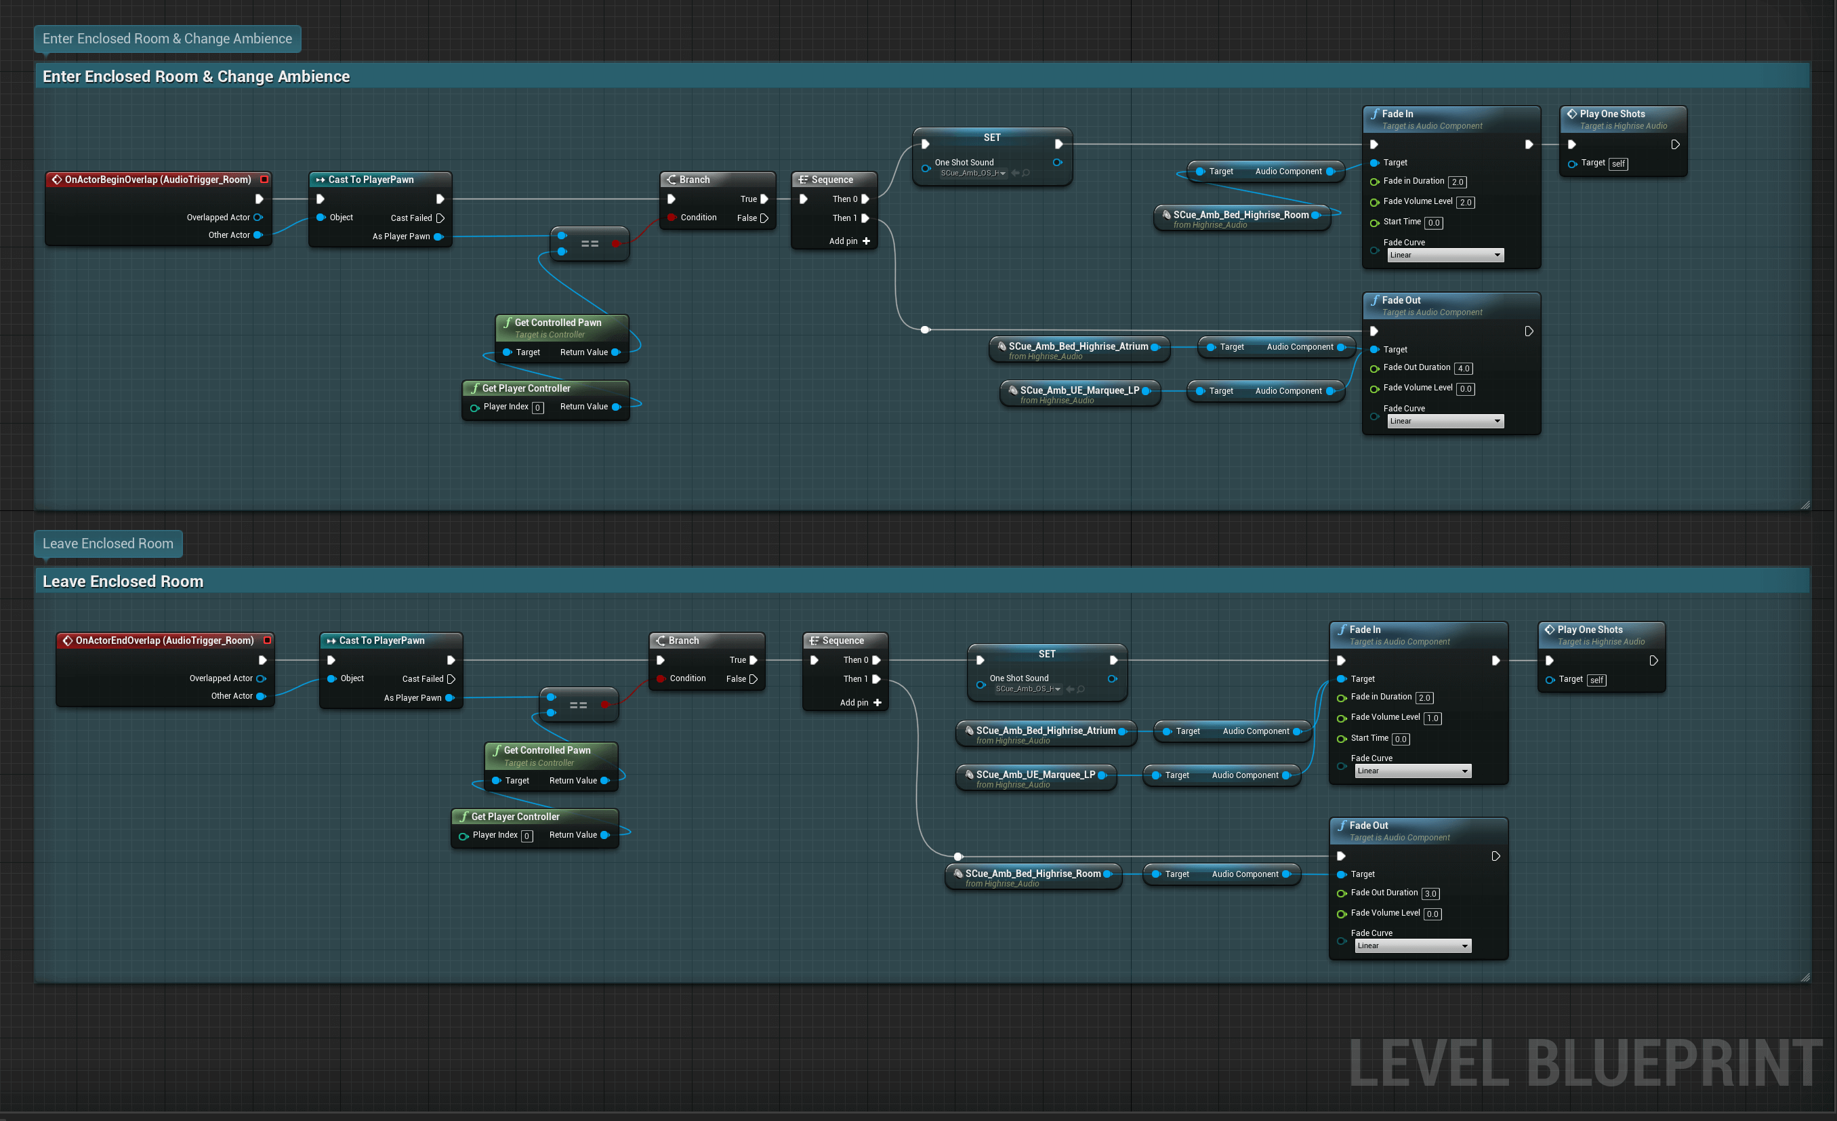Select the Leave Enclosed Room comment header
Image resolution: width=1837 pixels, height=1121 pixels.
point(123,581)
